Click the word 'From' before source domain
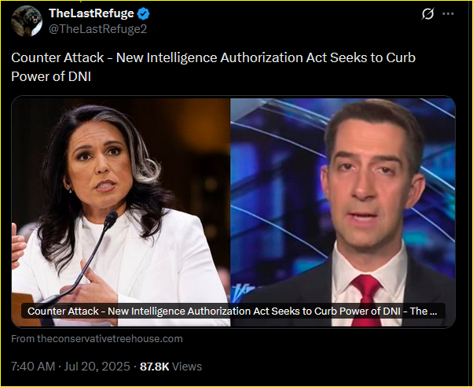473x387 pixels. tap(23, 339)
